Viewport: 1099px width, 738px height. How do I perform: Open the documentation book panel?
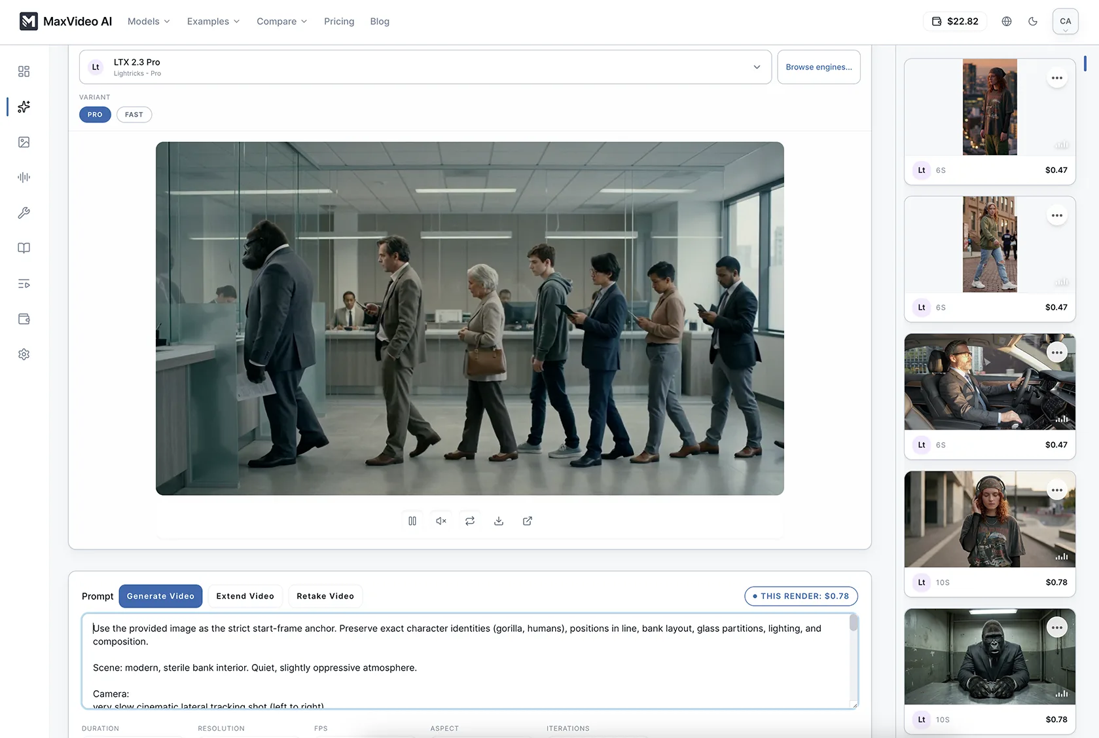(24, 248)
